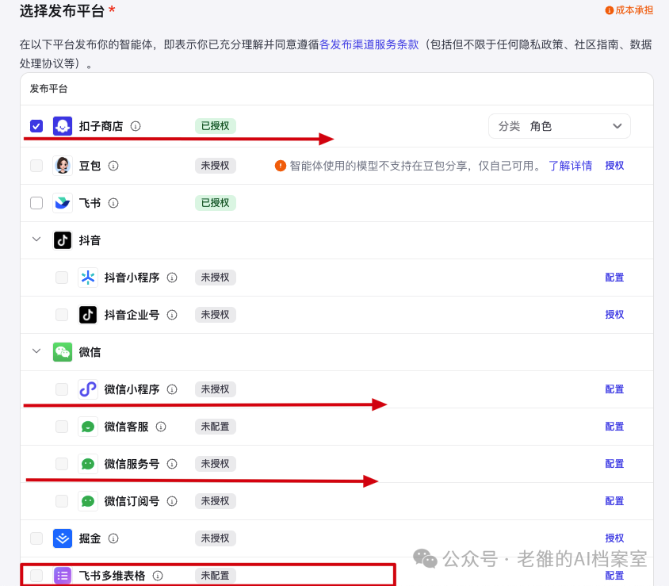This screenshot has height=586, width=669.
Task: Click the 微信 group logo icon
Action: tap(63, 352)
